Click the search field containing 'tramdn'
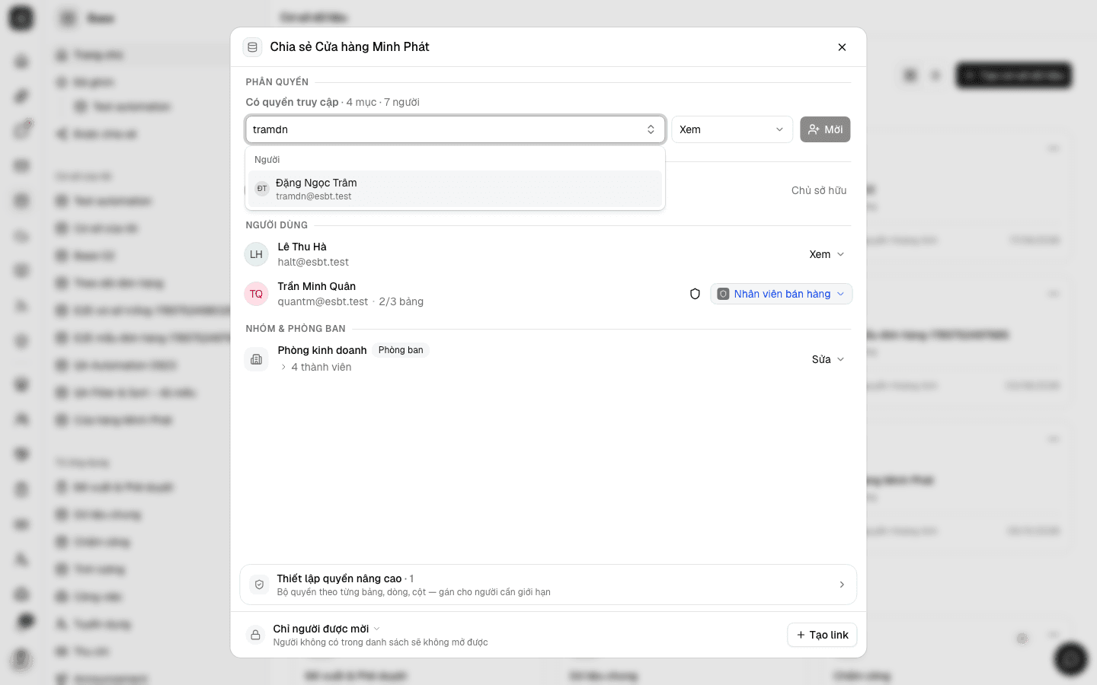 tap(455, 129)
